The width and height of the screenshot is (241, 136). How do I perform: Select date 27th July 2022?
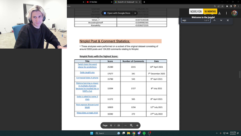click(157, 114)
